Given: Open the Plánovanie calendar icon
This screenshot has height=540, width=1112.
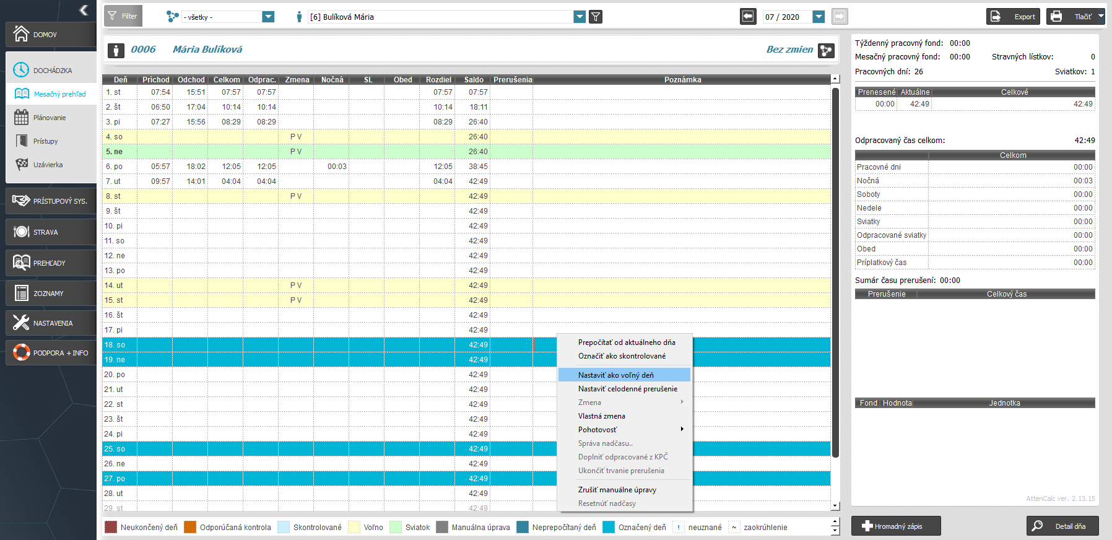Looking at the screenshot, I should (x=22, y=117).
